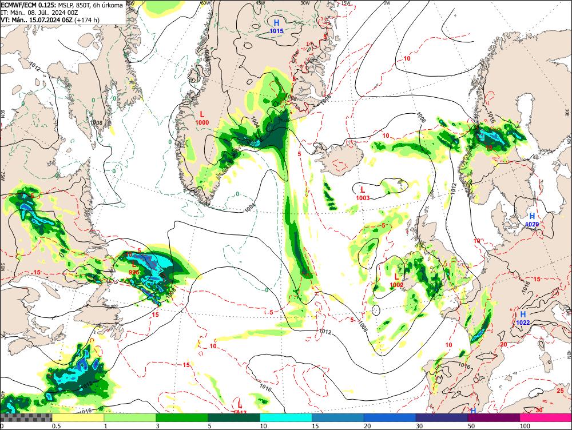This screenshot has height=430, width=572.
Task: Click the 45W longitude label at top
Action: coord(260,3)
